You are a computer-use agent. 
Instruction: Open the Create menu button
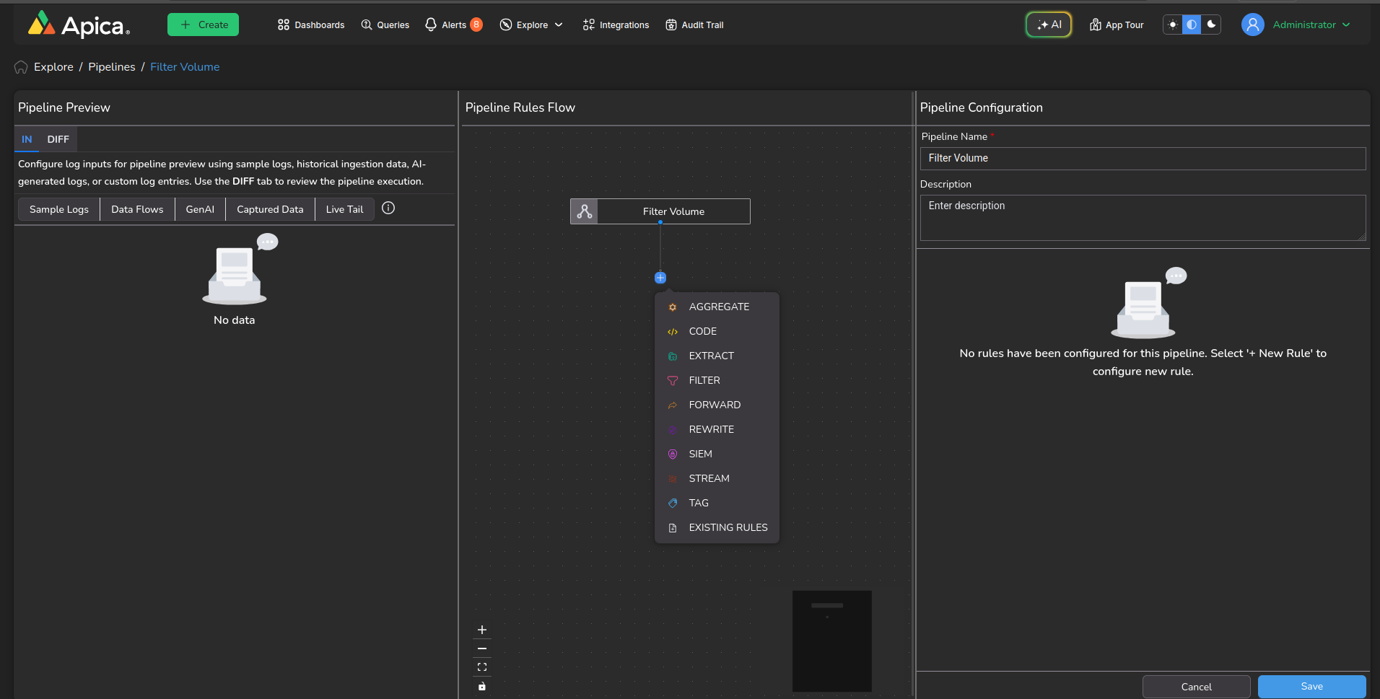pyautogui.click(x=203, y=25)
